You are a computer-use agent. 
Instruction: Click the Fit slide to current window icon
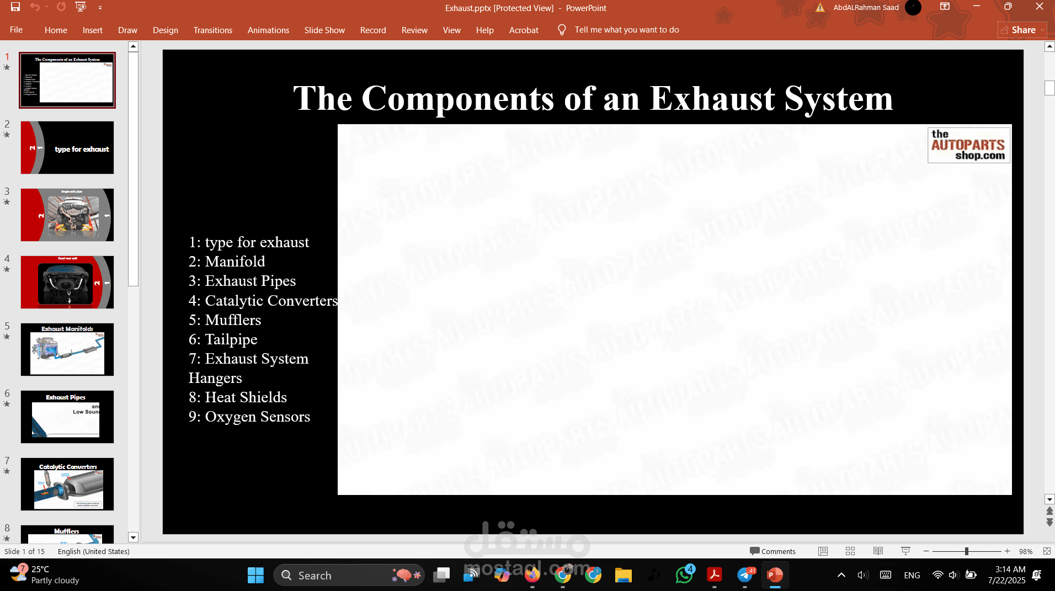click(1047, 551)
